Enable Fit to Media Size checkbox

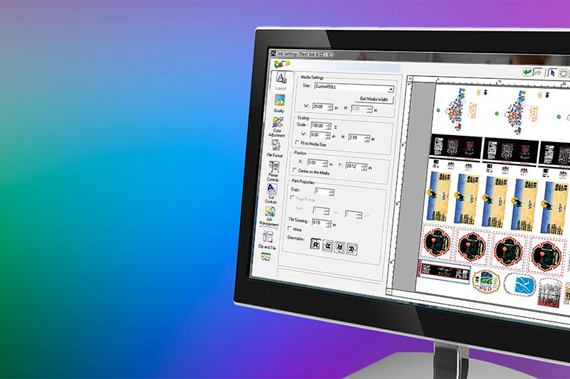tap(297, 143)
